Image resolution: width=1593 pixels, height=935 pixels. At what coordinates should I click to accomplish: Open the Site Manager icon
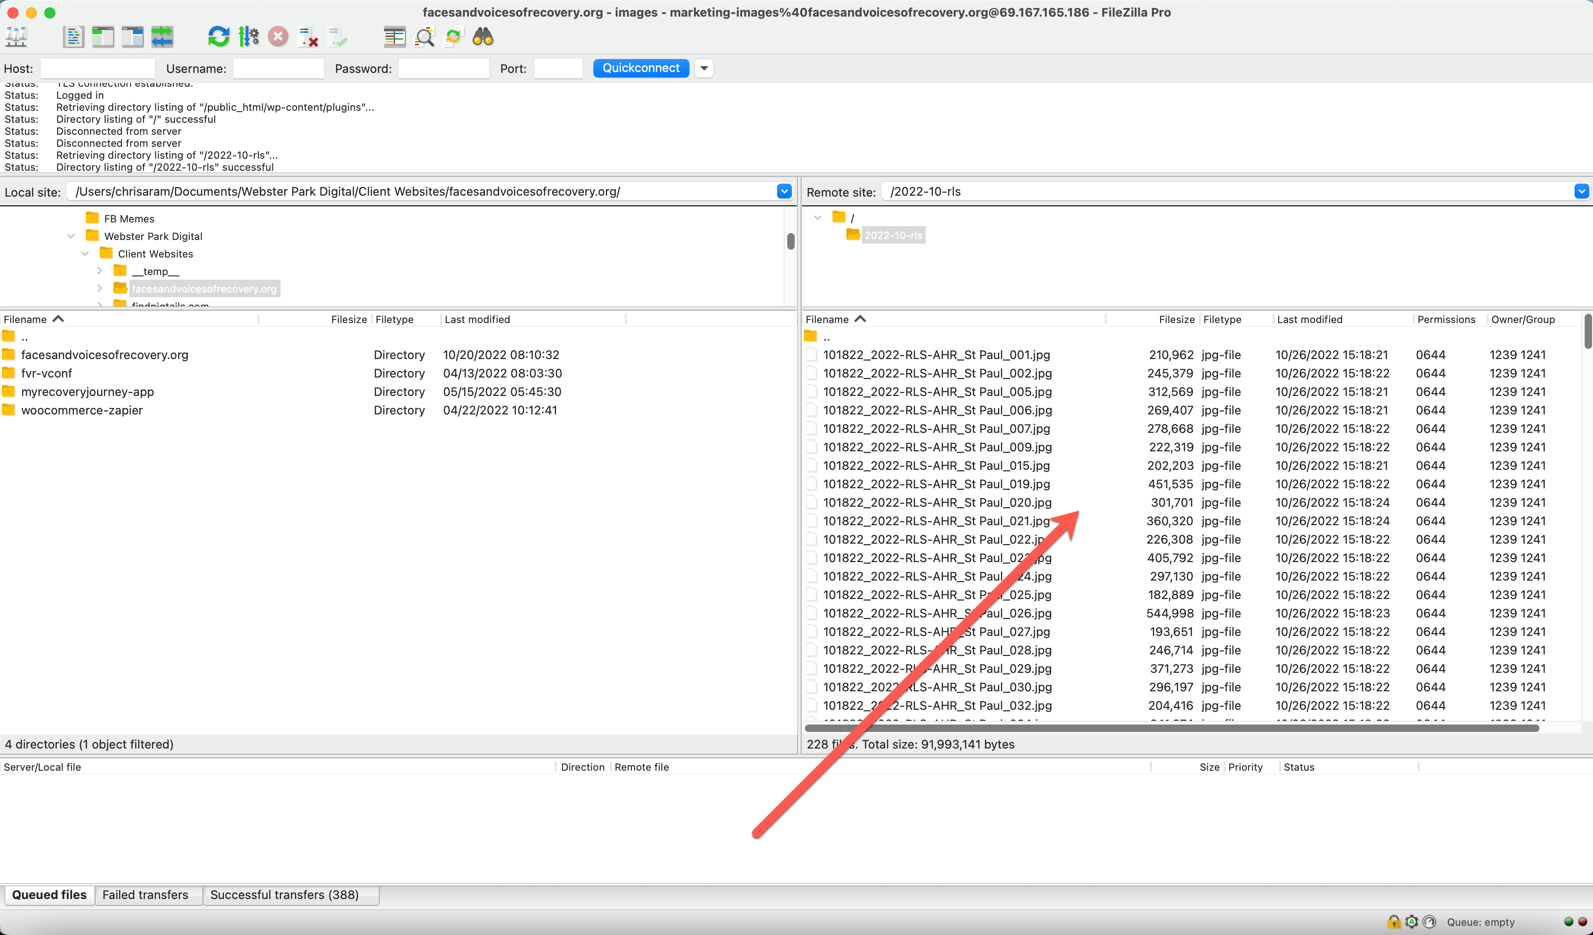pyautogui.click(x=17, y=36)
